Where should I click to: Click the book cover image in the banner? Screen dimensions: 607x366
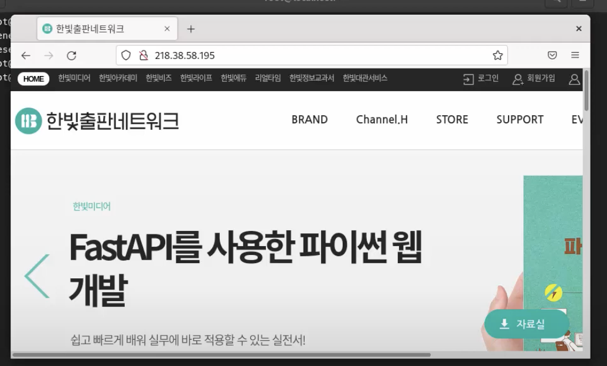[553, 263]
